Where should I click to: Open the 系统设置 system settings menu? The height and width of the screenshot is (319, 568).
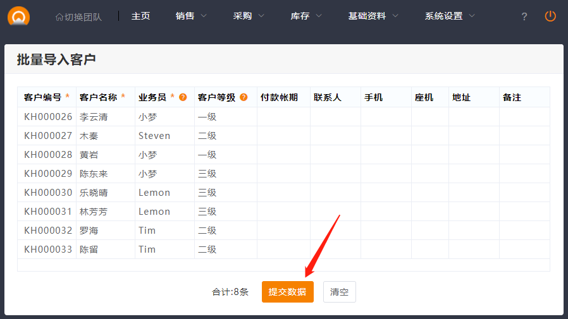pos(450,16)
